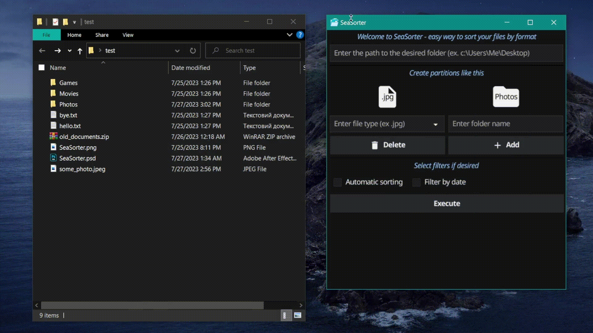
Task: Click the Photos folder illustration in SeaSorter
Action: (x=506, y=97)
